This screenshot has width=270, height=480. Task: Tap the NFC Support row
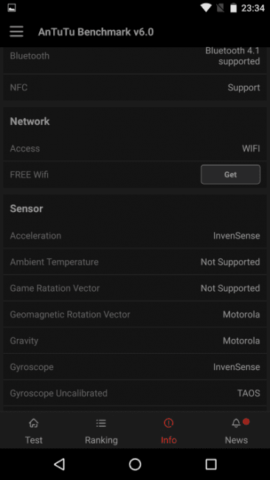pos(135,88)
